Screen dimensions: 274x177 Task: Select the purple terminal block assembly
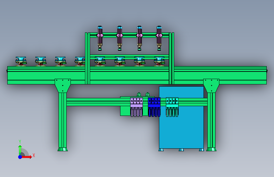(137, 107)
